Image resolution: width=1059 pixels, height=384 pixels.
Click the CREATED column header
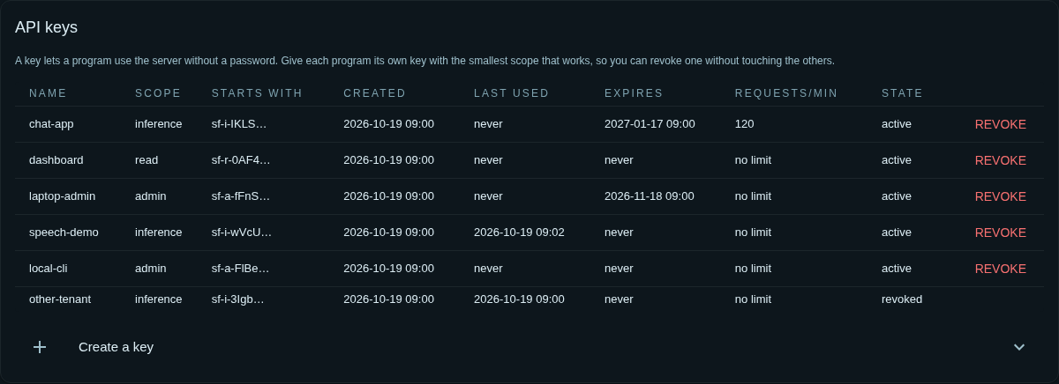(x=374, y=93)
